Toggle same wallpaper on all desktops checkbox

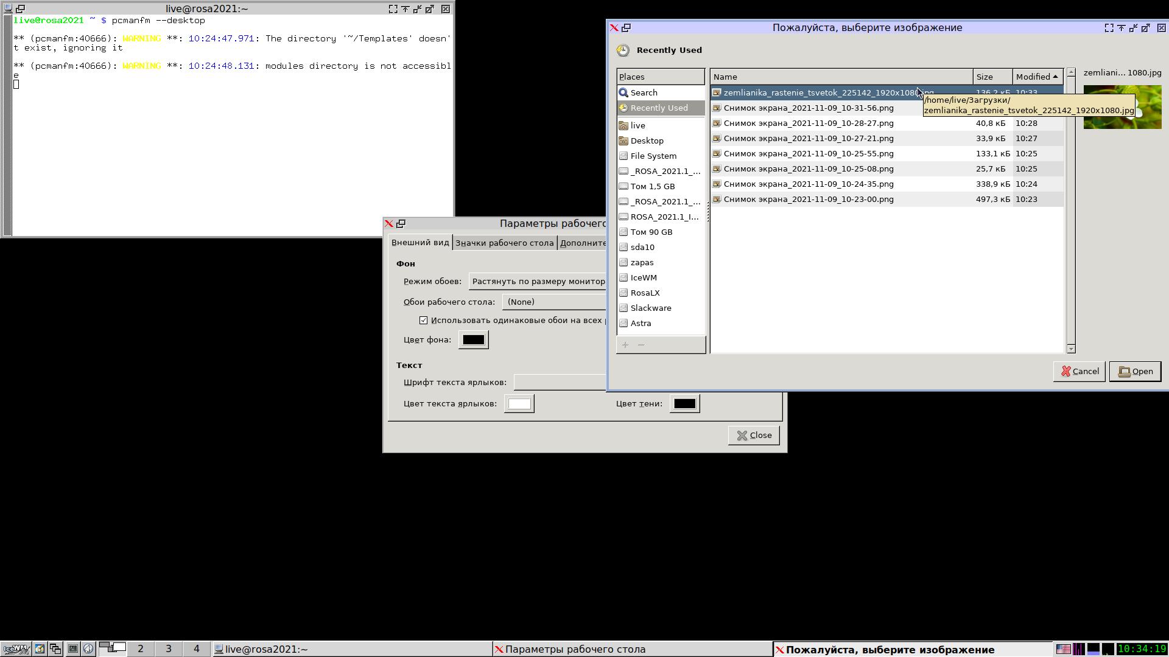pos(424,320)
